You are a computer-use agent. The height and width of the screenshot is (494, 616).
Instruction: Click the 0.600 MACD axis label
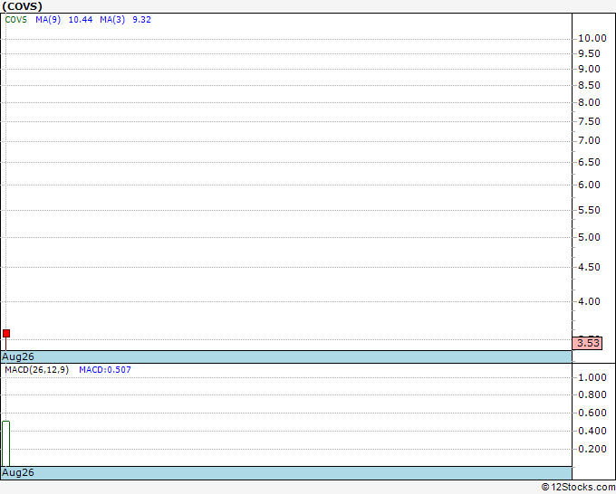click(592, 413)
